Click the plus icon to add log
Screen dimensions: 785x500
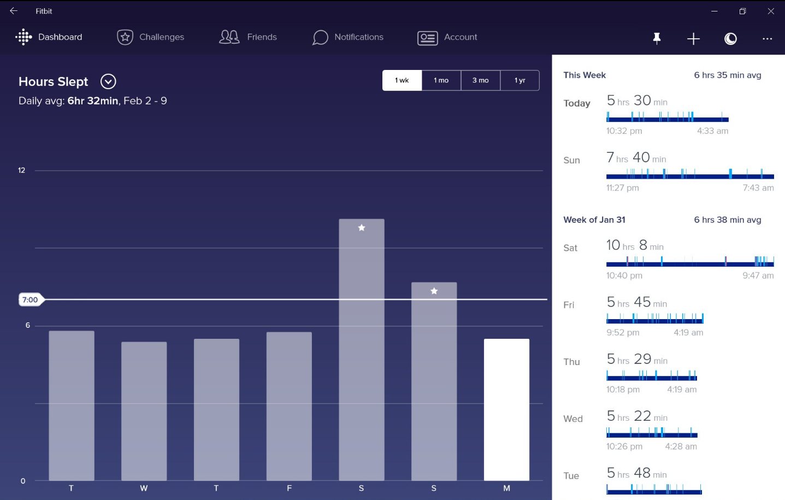pos(693,39)
